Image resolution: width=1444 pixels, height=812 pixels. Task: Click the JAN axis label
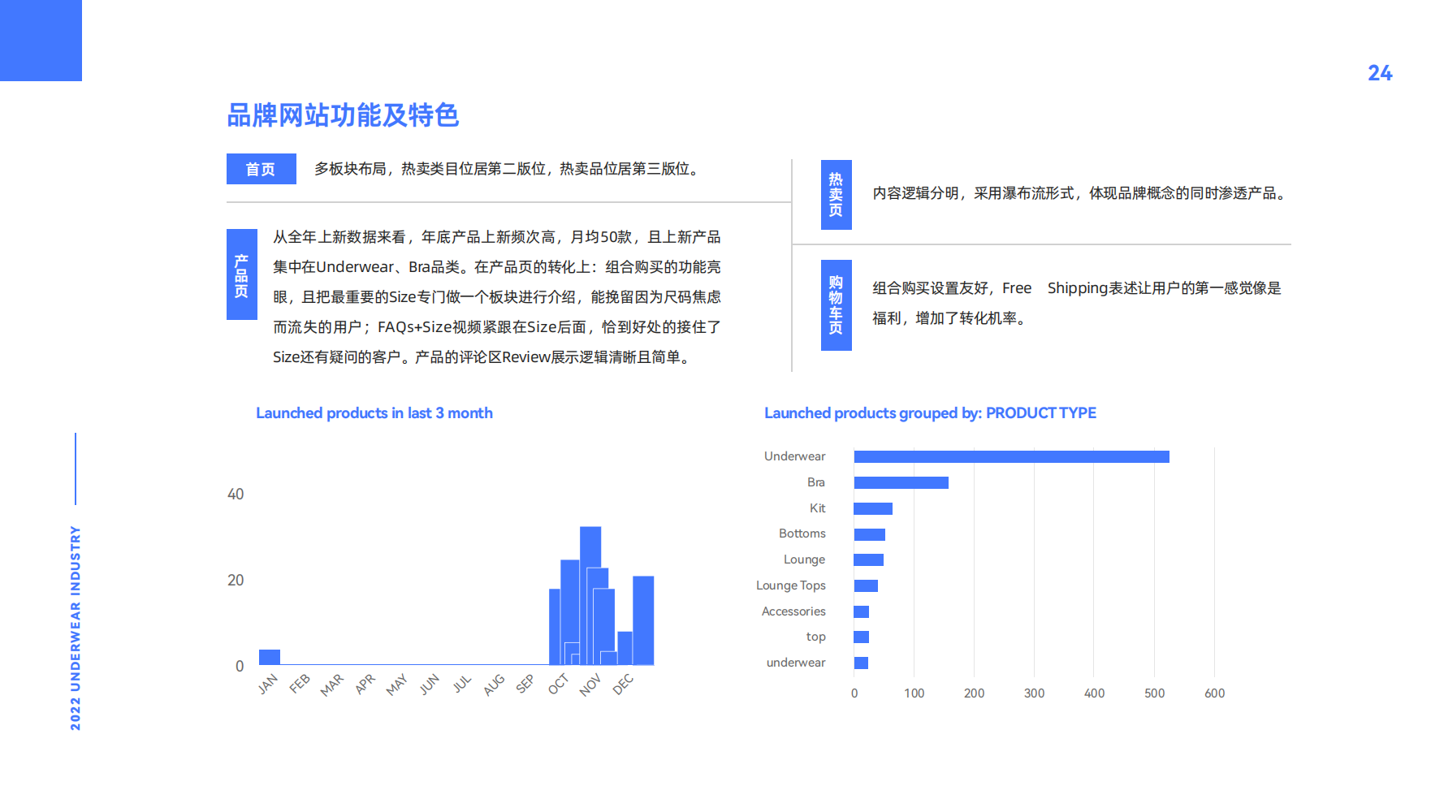[268, 685]
